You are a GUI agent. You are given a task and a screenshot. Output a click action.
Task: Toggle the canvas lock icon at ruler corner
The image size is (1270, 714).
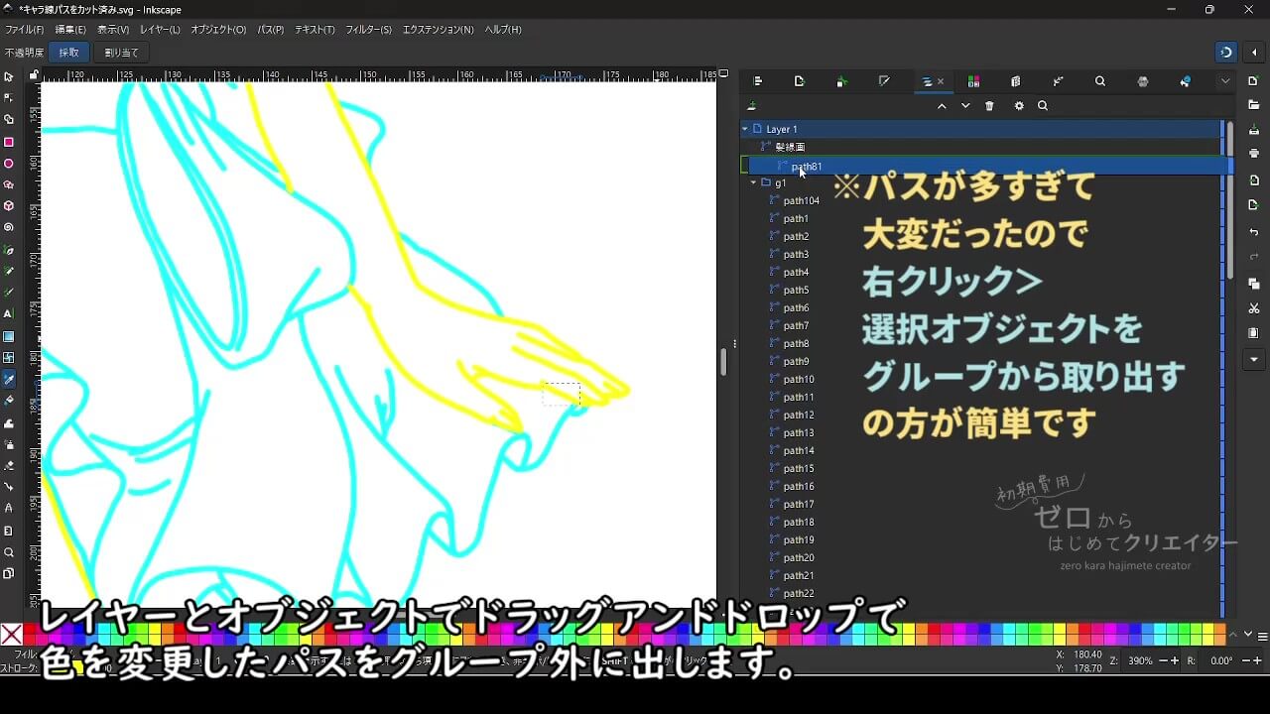(34, 75)
